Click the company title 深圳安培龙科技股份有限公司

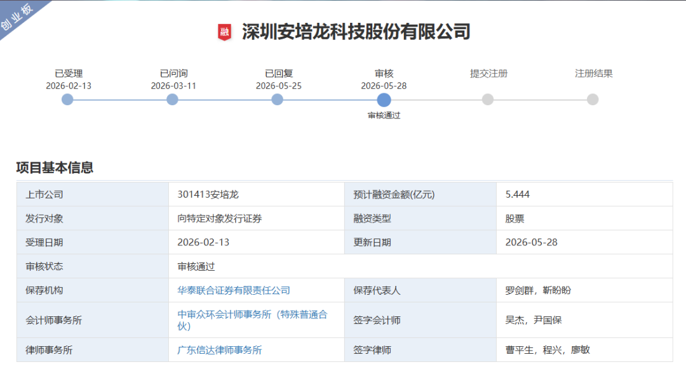356,32
